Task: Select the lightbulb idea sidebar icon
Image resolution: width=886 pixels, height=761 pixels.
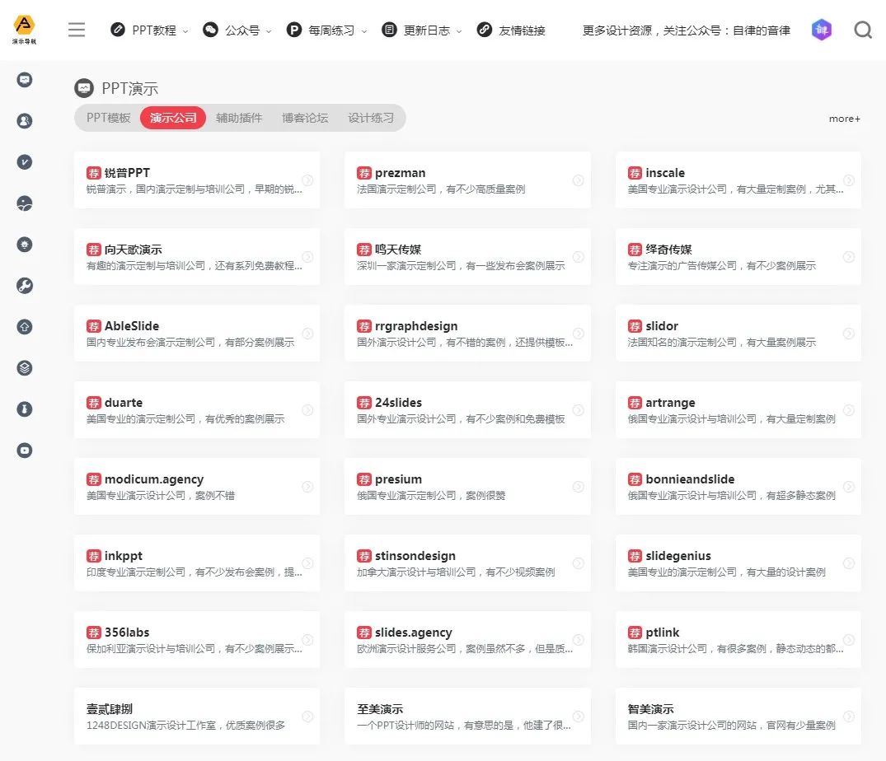Action: pyautogui.click(x=24, y=245)
